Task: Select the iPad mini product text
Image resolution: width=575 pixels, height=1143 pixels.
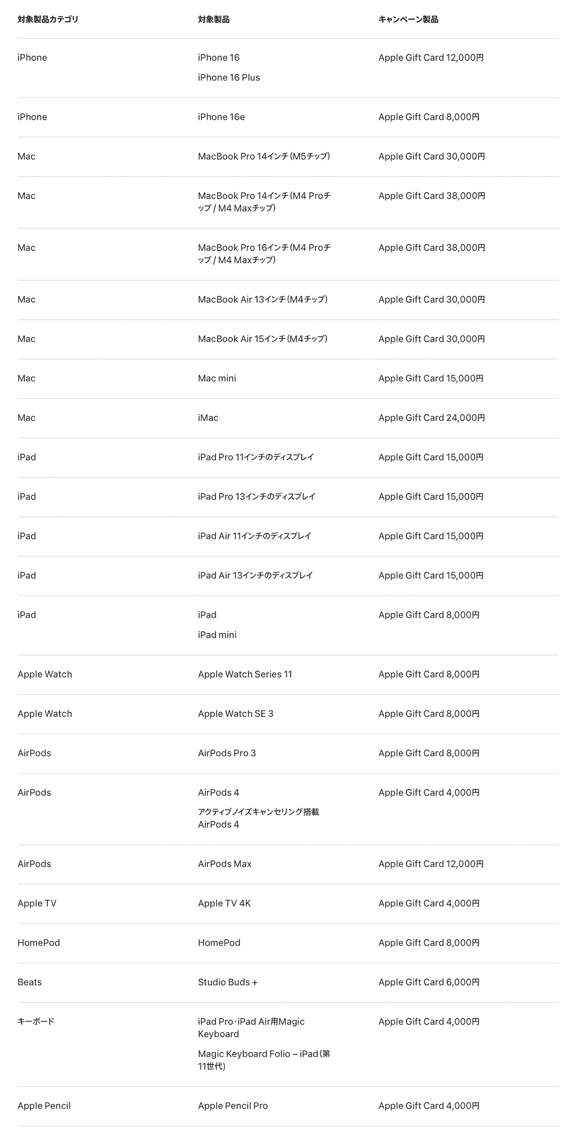Action: (217, 635)
